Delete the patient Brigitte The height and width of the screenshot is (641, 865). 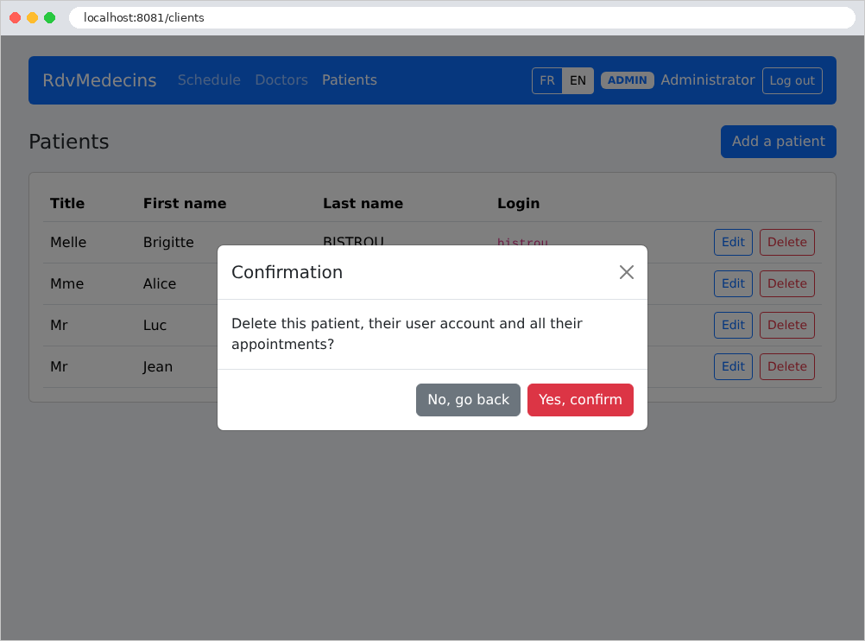click(x=786, y=243)
